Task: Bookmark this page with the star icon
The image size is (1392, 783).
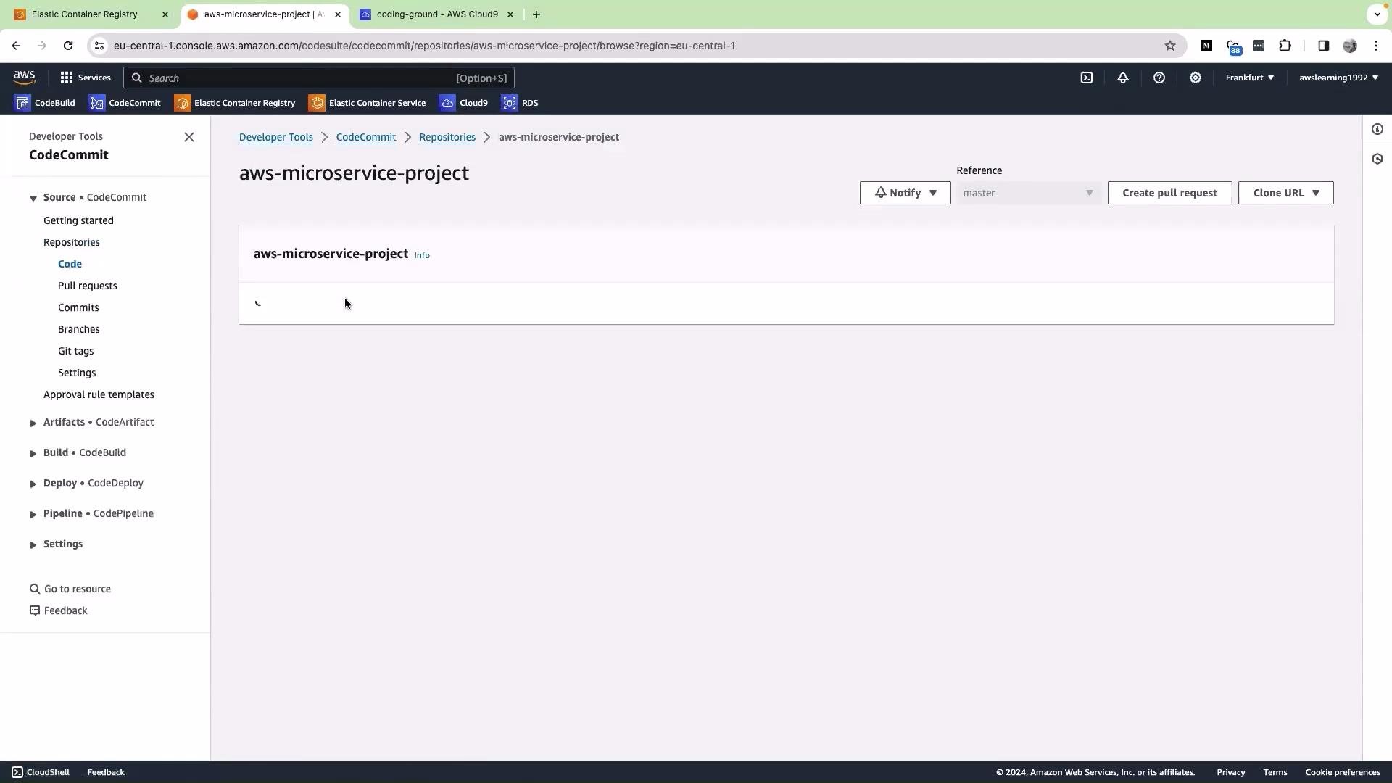Action: (1170, 46)
